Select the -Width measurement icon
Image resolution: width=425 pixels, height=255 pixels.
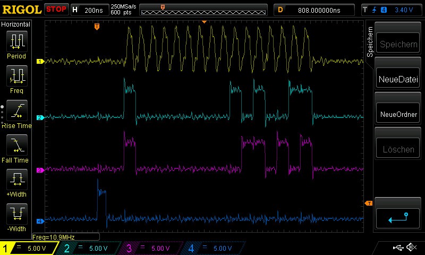pyautogui.click(x=17, y=214)
